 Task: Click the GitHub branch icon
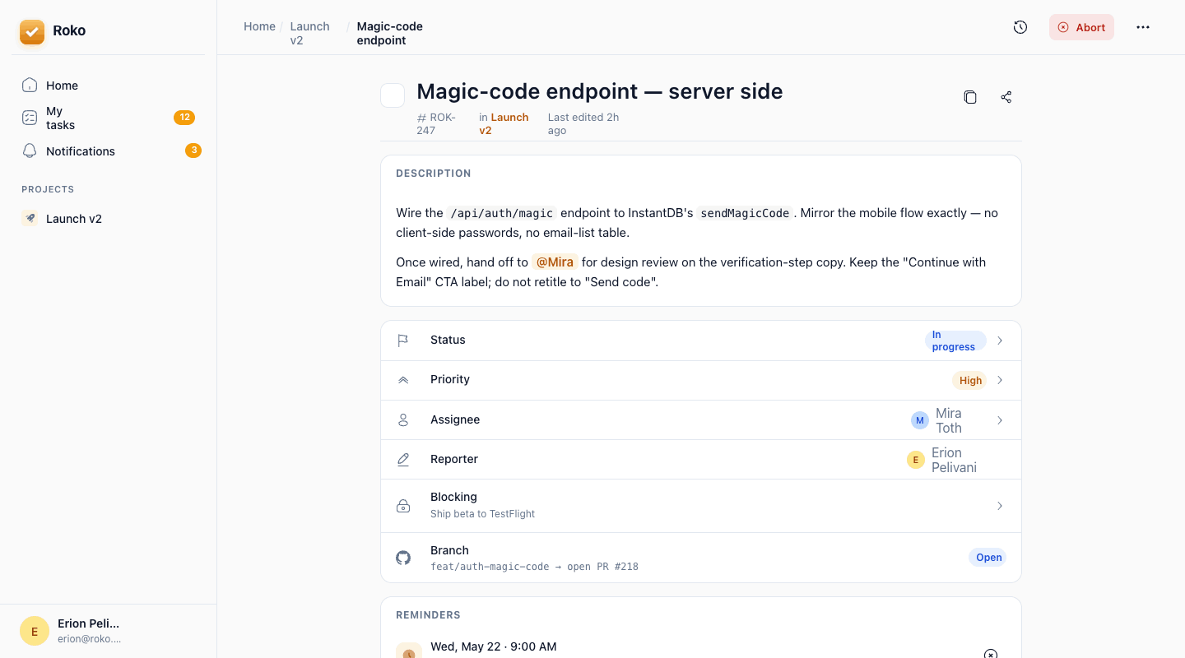403,558
